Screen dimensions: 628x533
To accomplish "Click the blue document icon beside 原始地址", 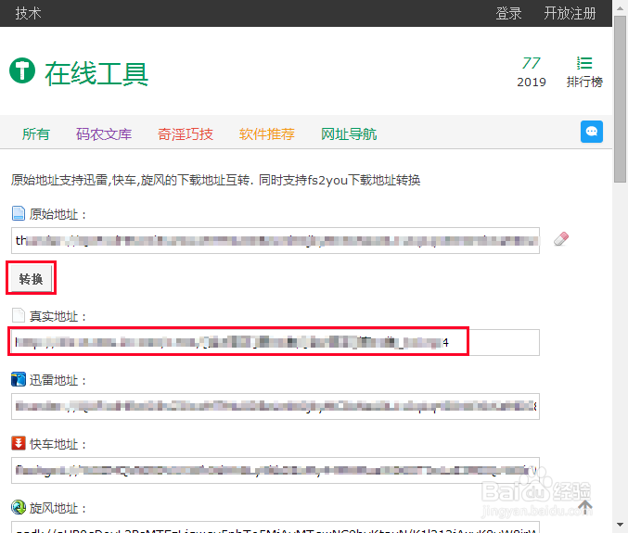I will [18, 214].
